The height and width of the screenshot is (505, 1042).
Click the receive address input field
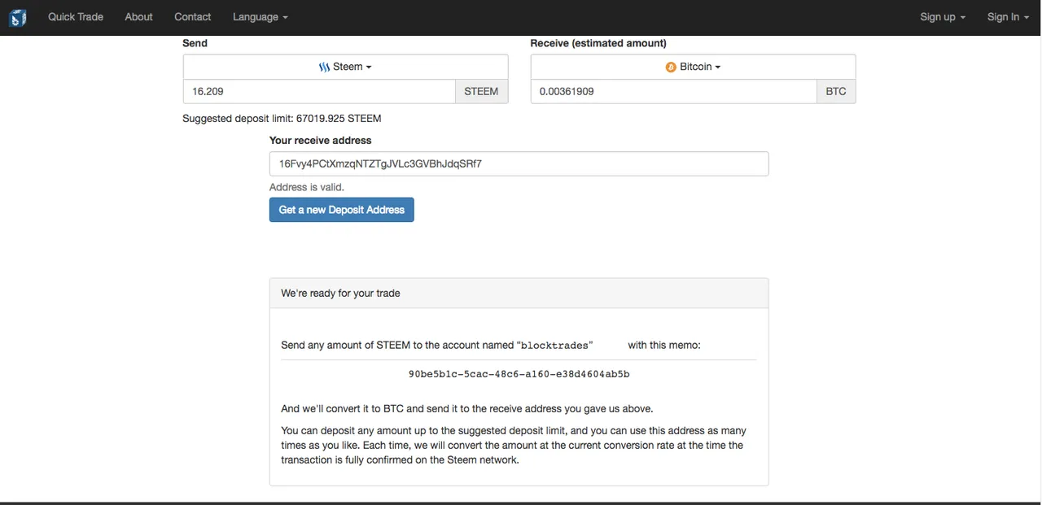[519, 163]
